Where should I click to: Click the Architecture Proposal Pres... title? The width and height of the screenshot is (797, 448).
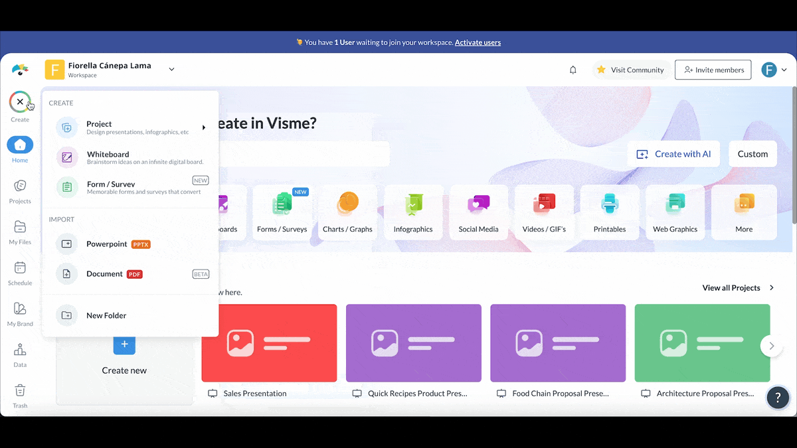(x=705, y=394)
